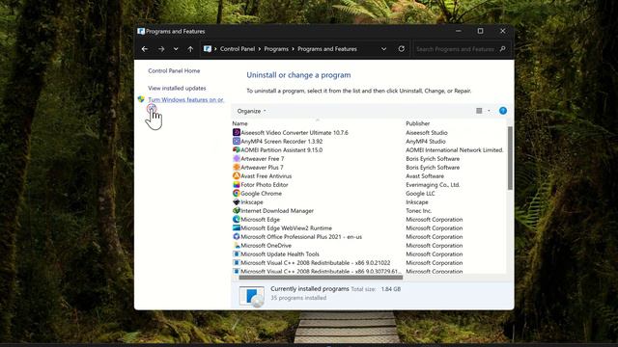The width and height of the screenshot is (618, 347).
Task: Select the Inkscape program icon
Action: pyautogui.click(x=236, y=201)
